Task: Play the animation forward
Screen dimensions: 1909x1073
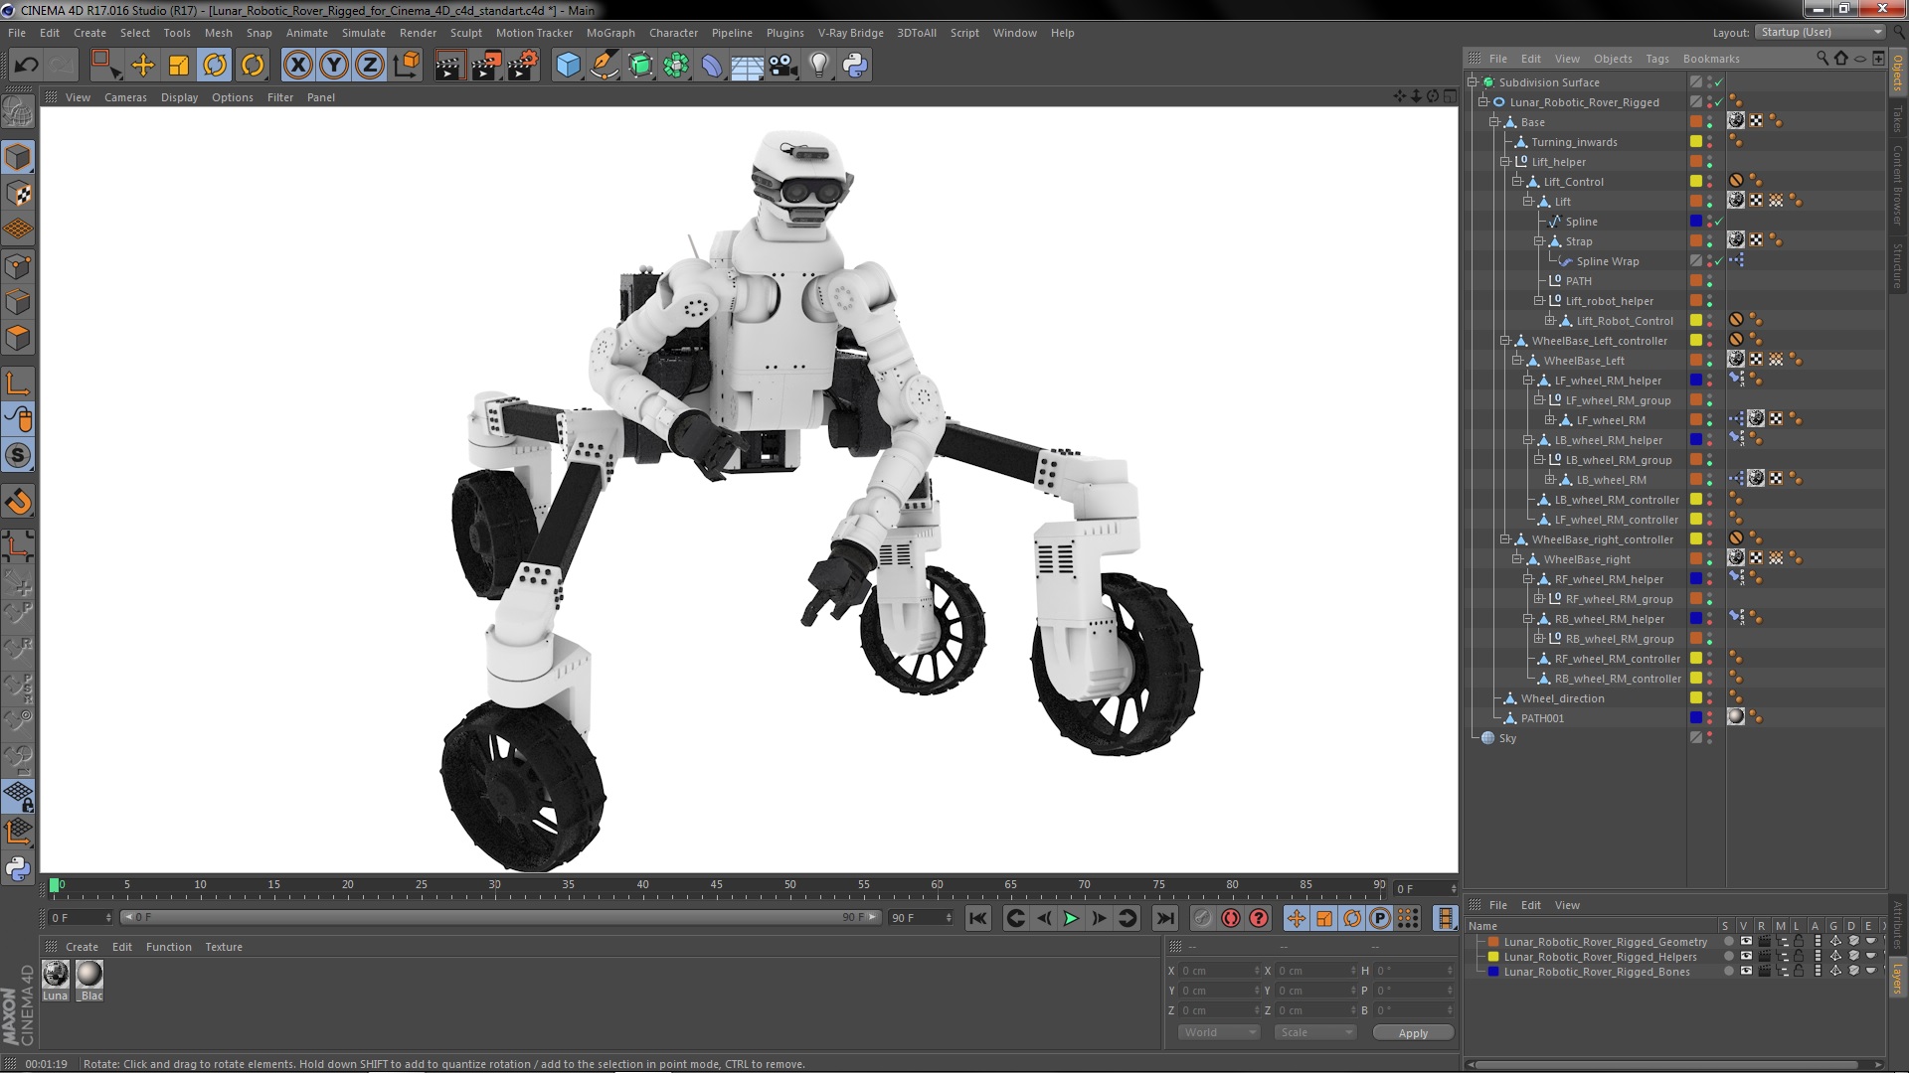Action: point(1071,918)
